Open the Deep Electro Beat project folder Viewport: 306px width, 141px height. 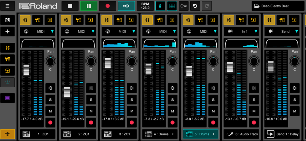[278, 6]
